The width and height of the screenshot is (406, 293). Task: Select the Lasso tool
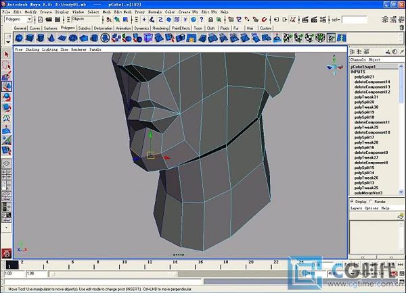pos(7,65)
